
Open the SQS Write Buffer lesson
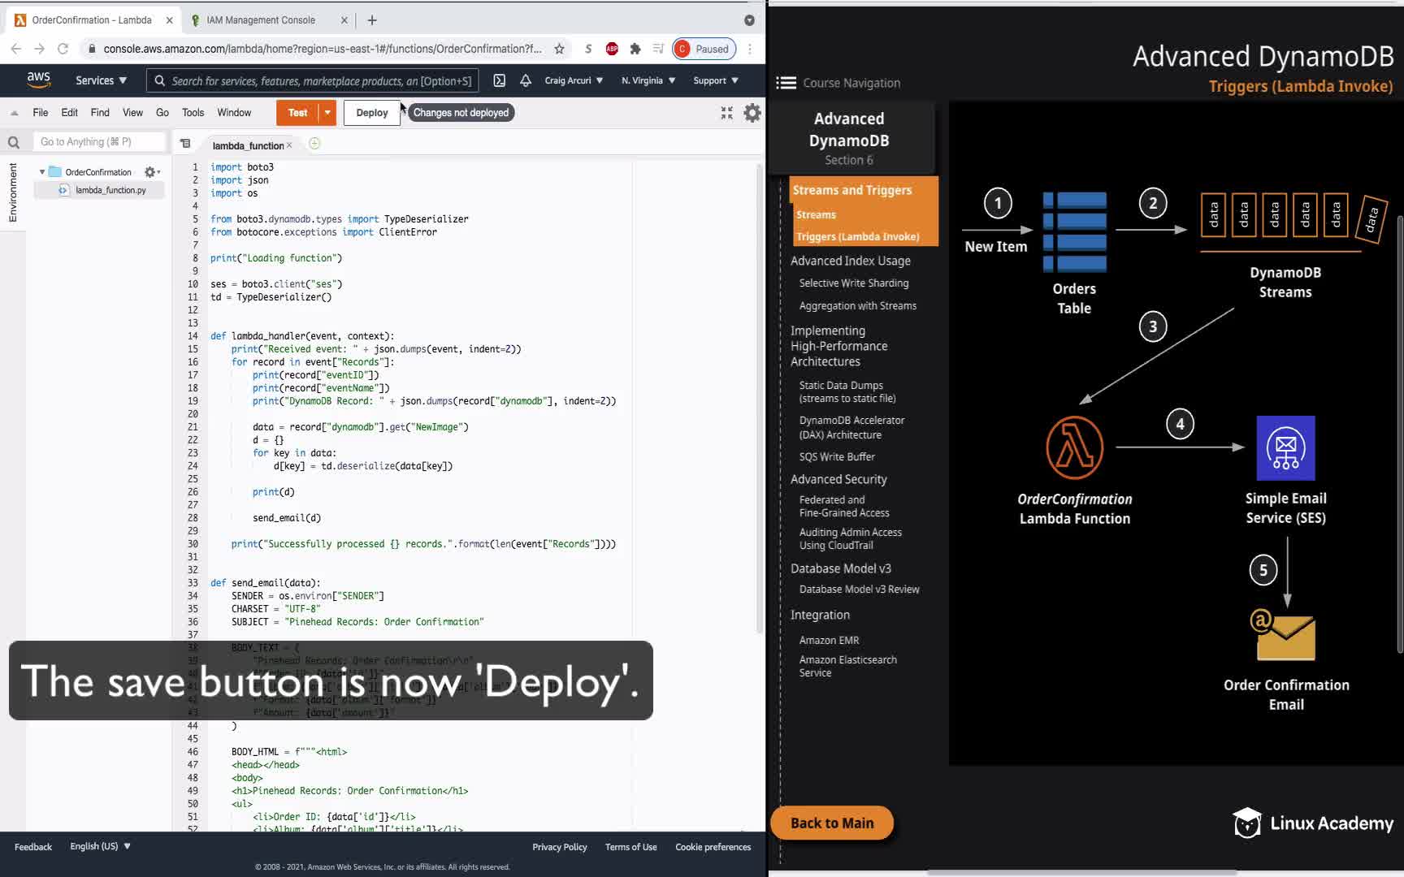837,456
